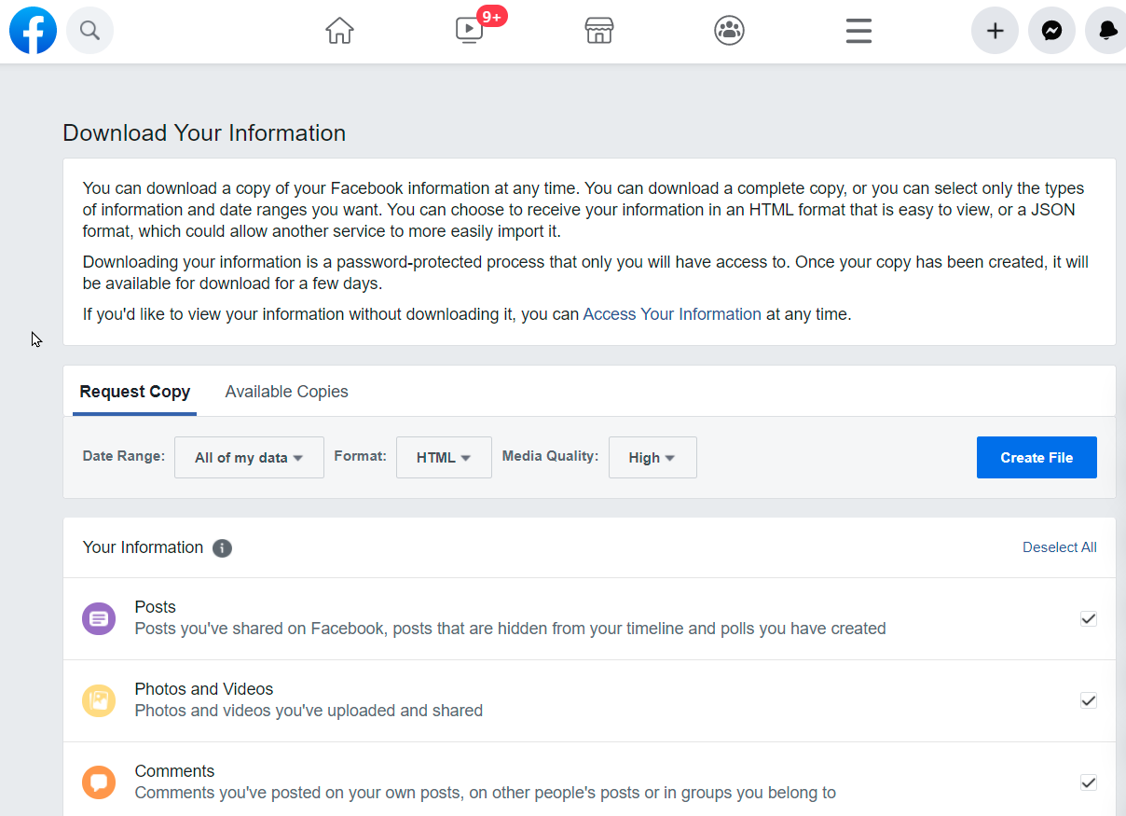Click the Comments row title

[174, 771]
